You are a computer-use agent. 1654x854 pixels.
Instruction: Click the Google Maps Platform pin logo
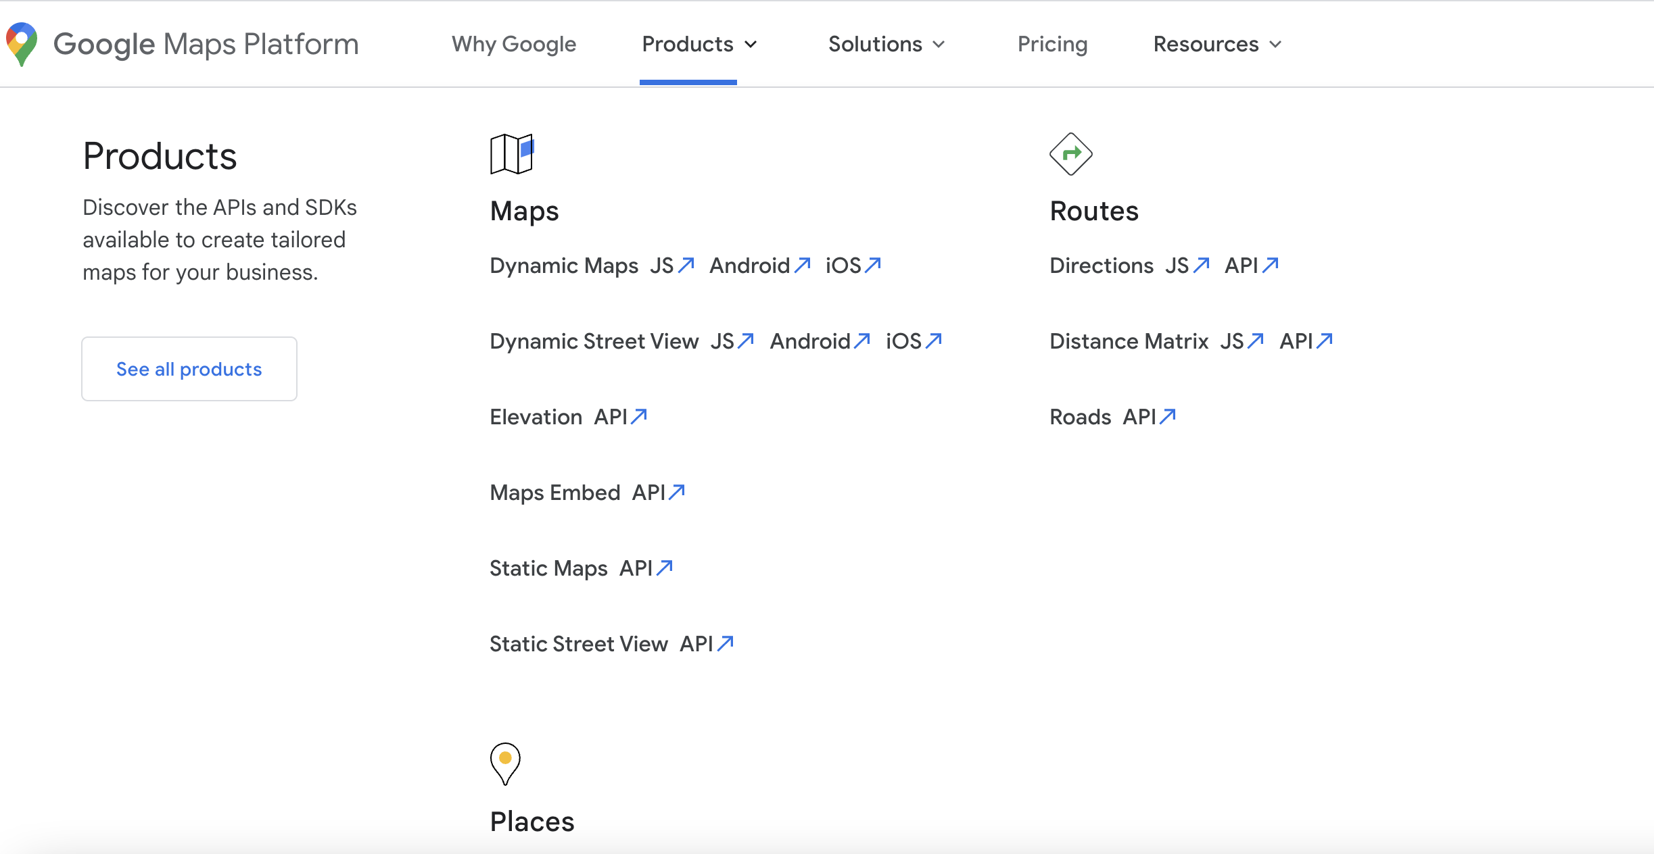(x=22, y=44)
